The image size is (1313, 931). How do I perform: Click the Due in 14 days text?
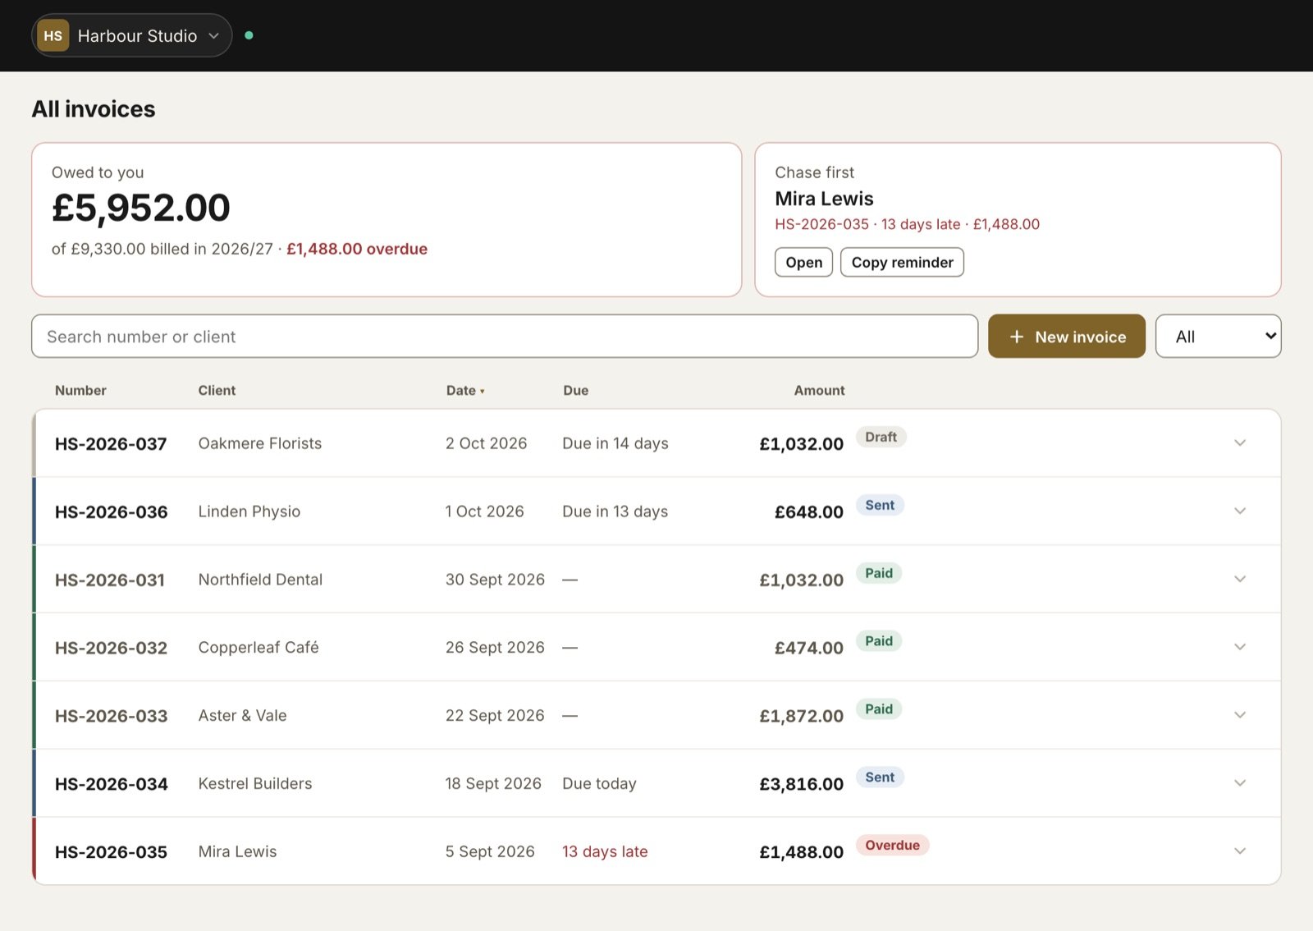615,443
